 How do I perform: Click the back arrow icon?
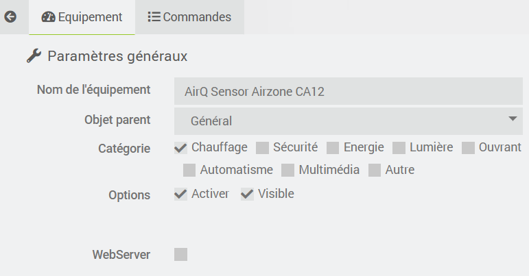coord(10,17)
